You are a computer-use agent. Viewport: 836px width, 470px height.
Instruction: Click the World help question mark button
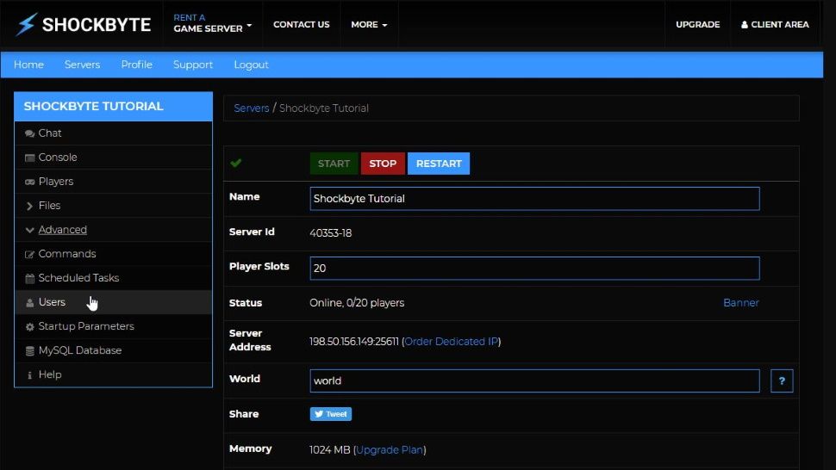(x=782, y=380)
